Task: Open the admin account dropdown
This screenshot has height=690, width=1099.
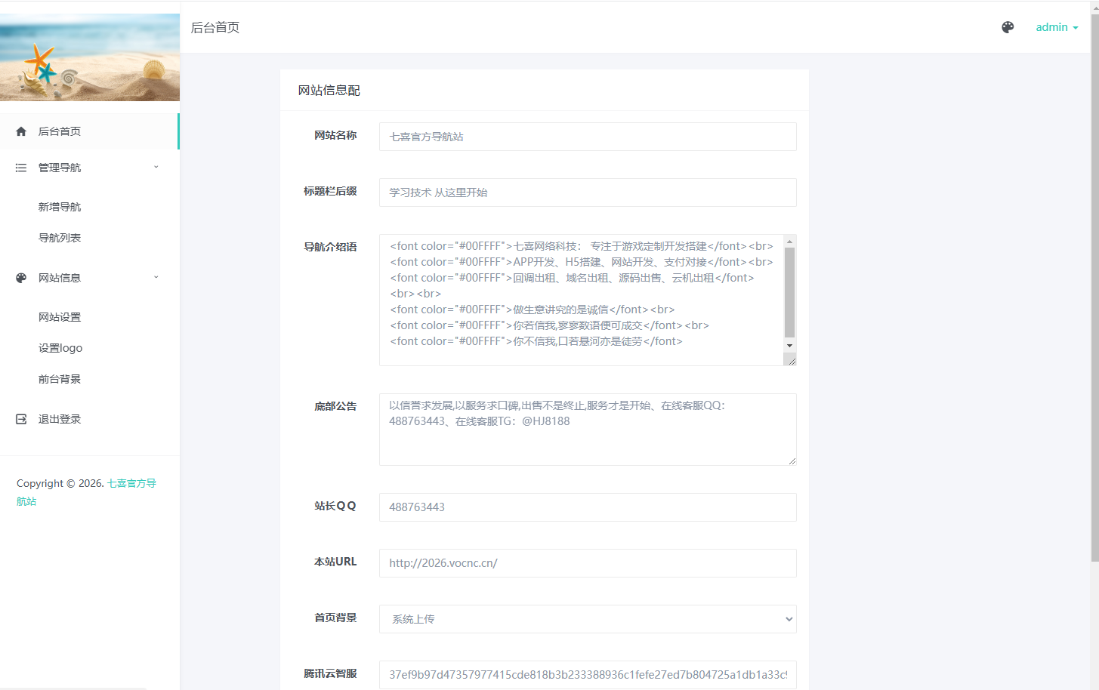Action: [1056, 27]
